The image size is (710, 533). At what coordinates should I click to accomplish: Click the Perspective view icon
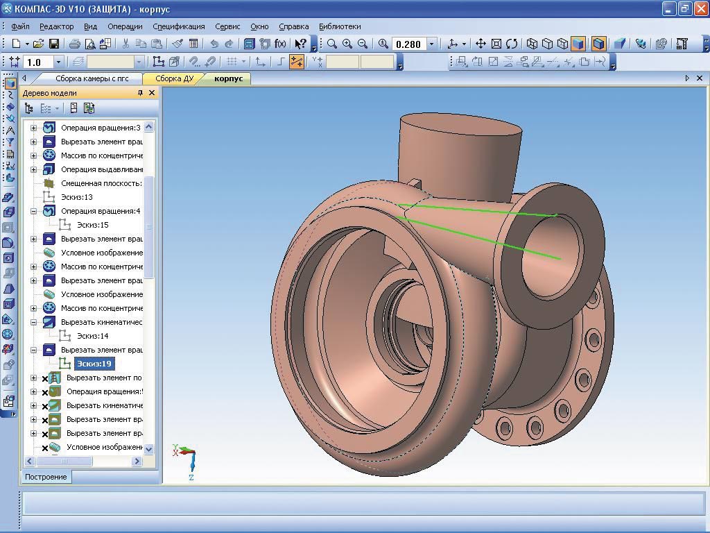[620, 44]
